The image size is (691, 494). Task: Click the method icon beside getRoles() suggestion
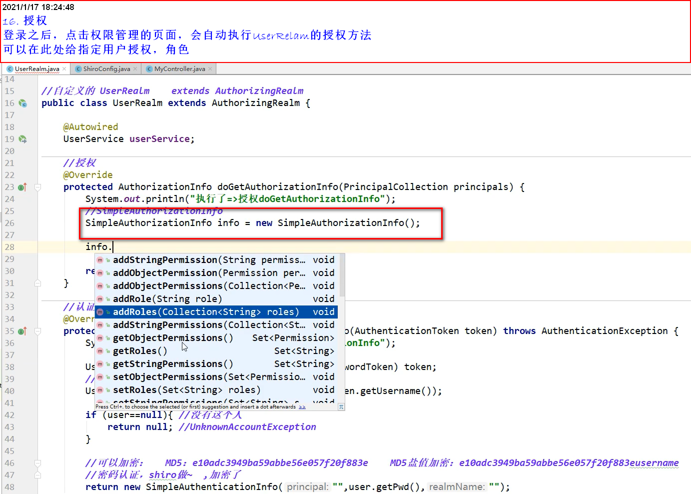coord(100,351)
